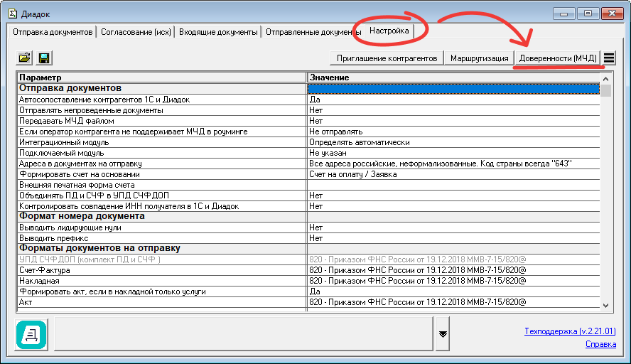
Task: Click Форматы документов на отправку header
Action: [x=162, y=248]
